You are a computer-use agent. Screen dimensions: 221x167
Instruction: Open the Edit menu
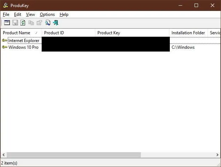18,14
